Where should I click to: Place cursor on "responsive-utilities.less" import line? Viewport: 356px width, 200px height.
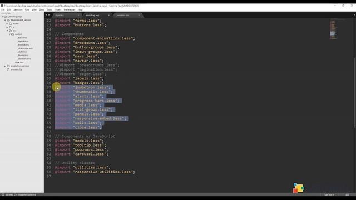[95, 172]
